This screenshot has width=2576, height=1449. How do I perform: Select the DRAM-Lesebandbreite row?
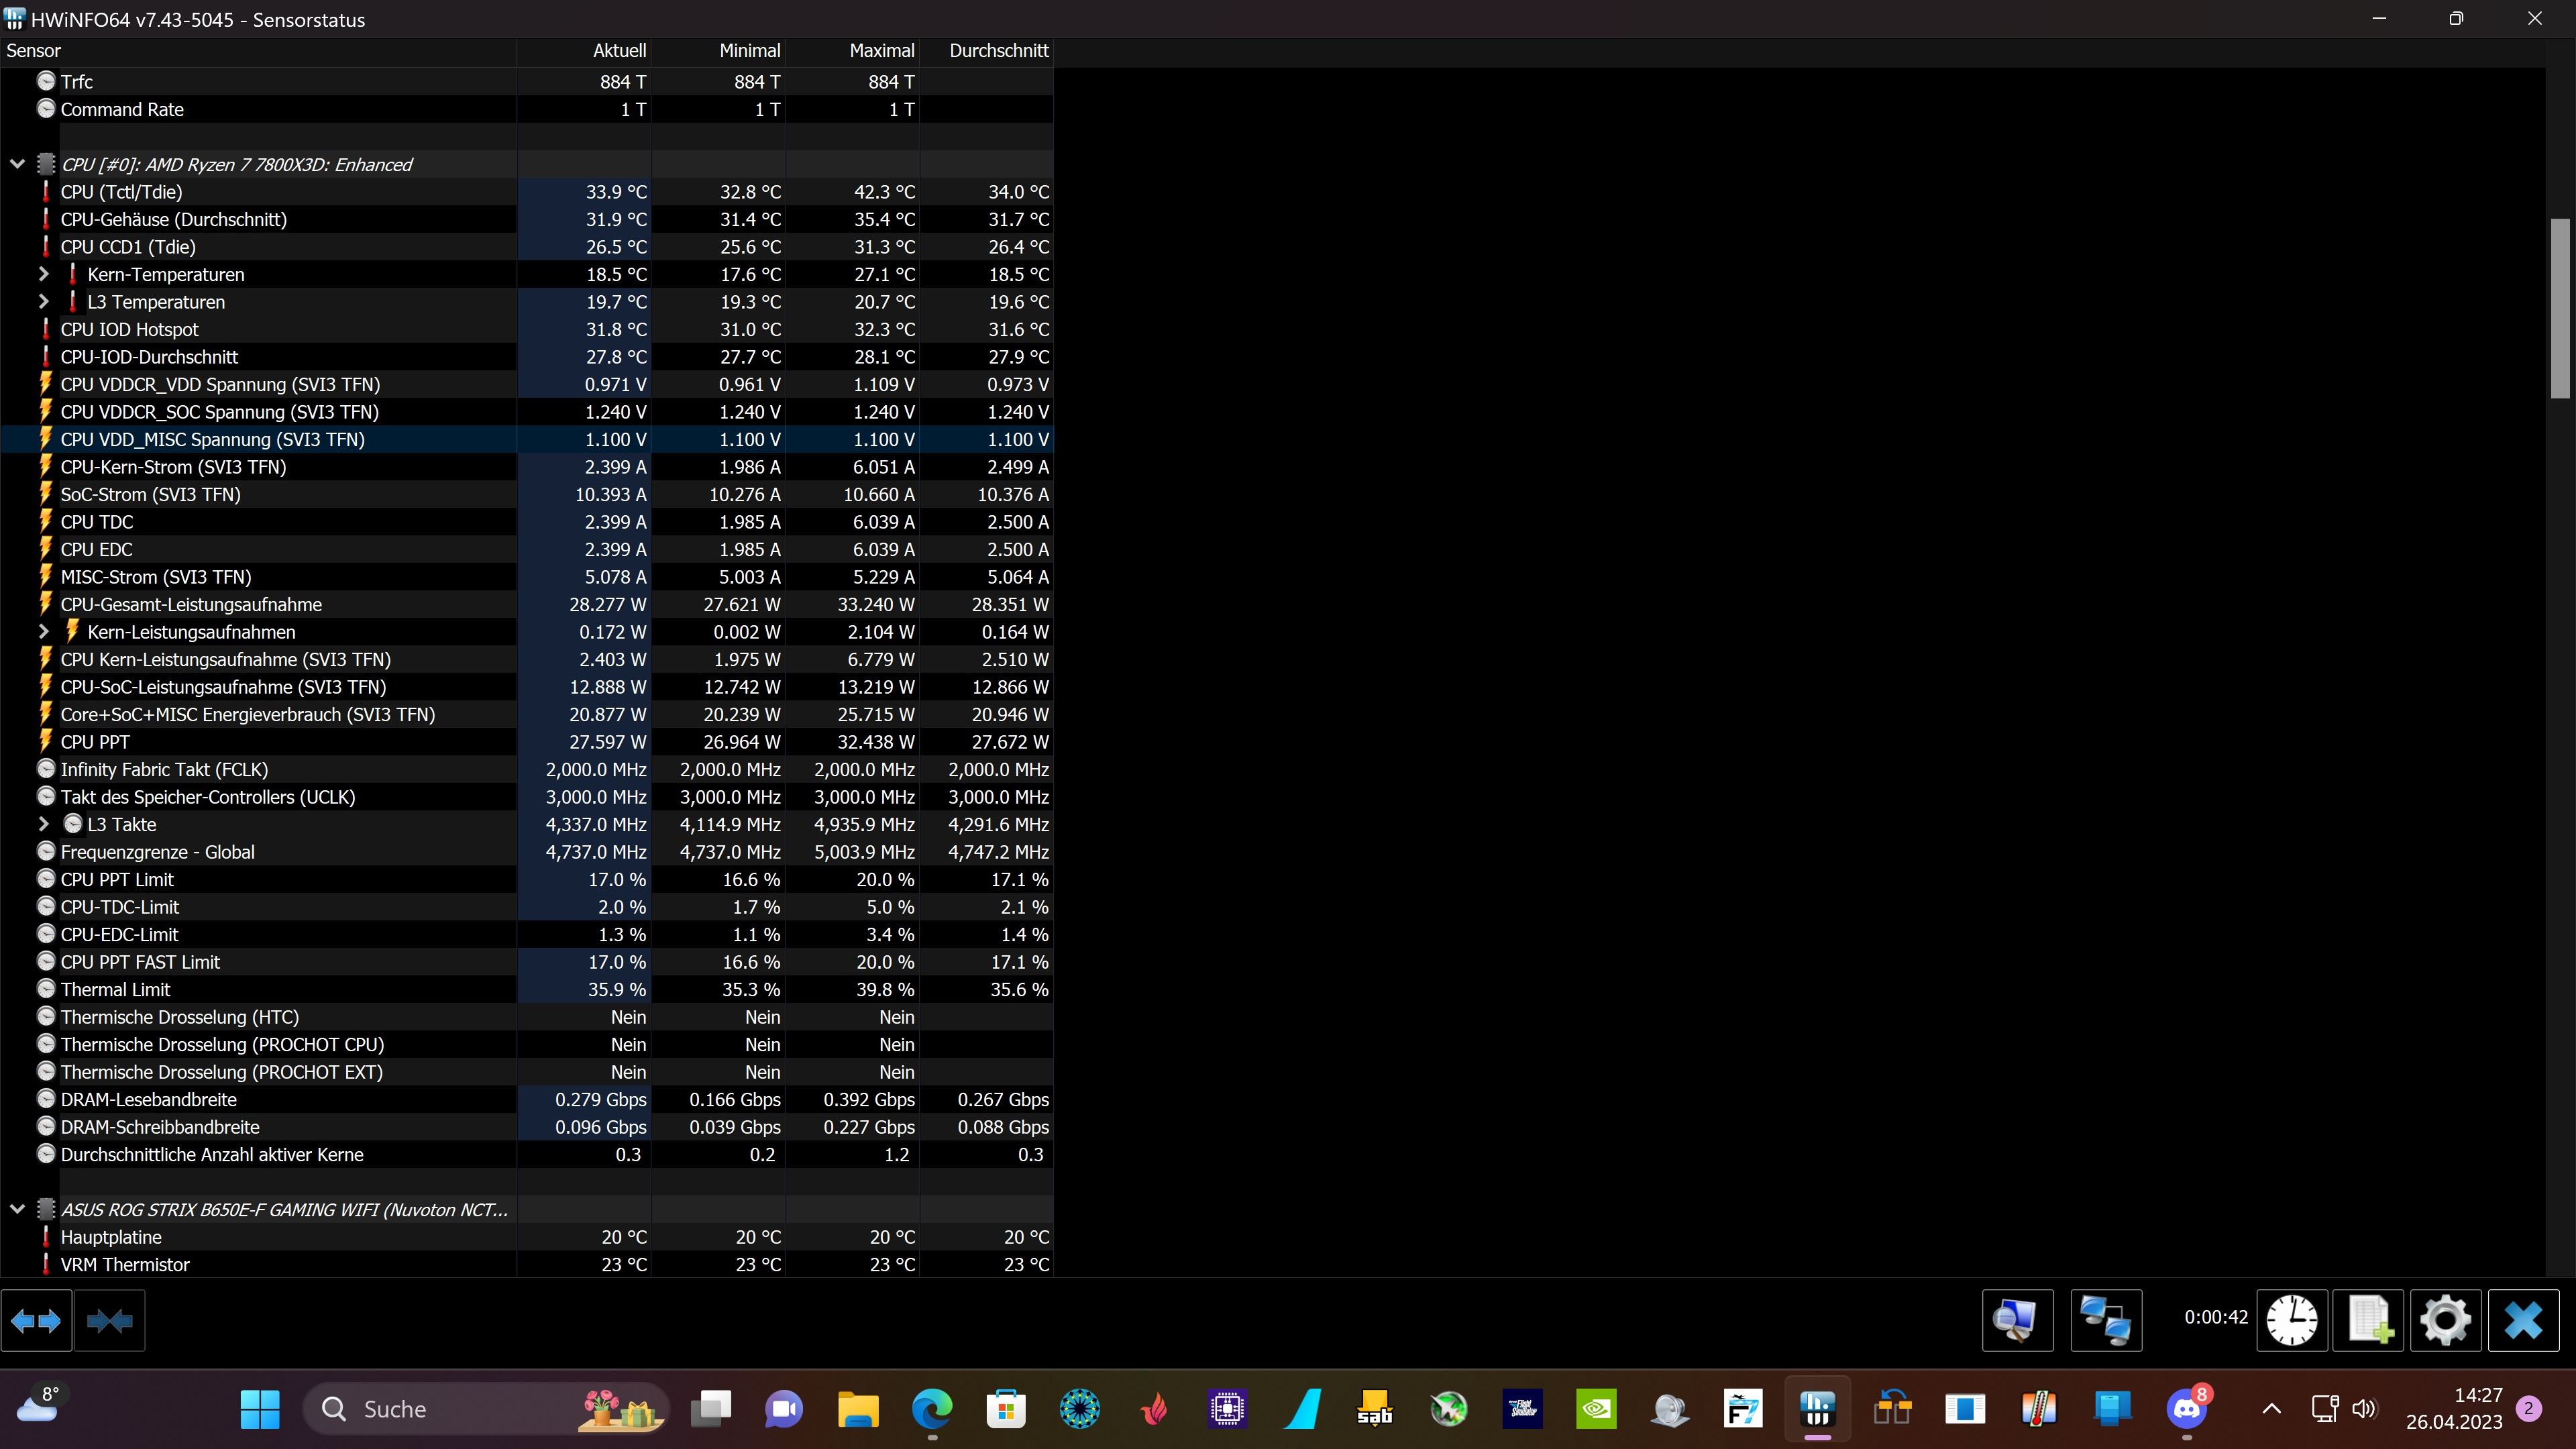coord(526,1099)
